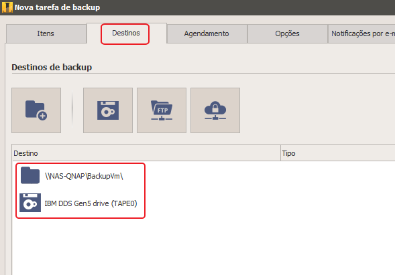Open the Agendamento tab
The width and height of the screenshot is (395, 275).
pos(207,33)
